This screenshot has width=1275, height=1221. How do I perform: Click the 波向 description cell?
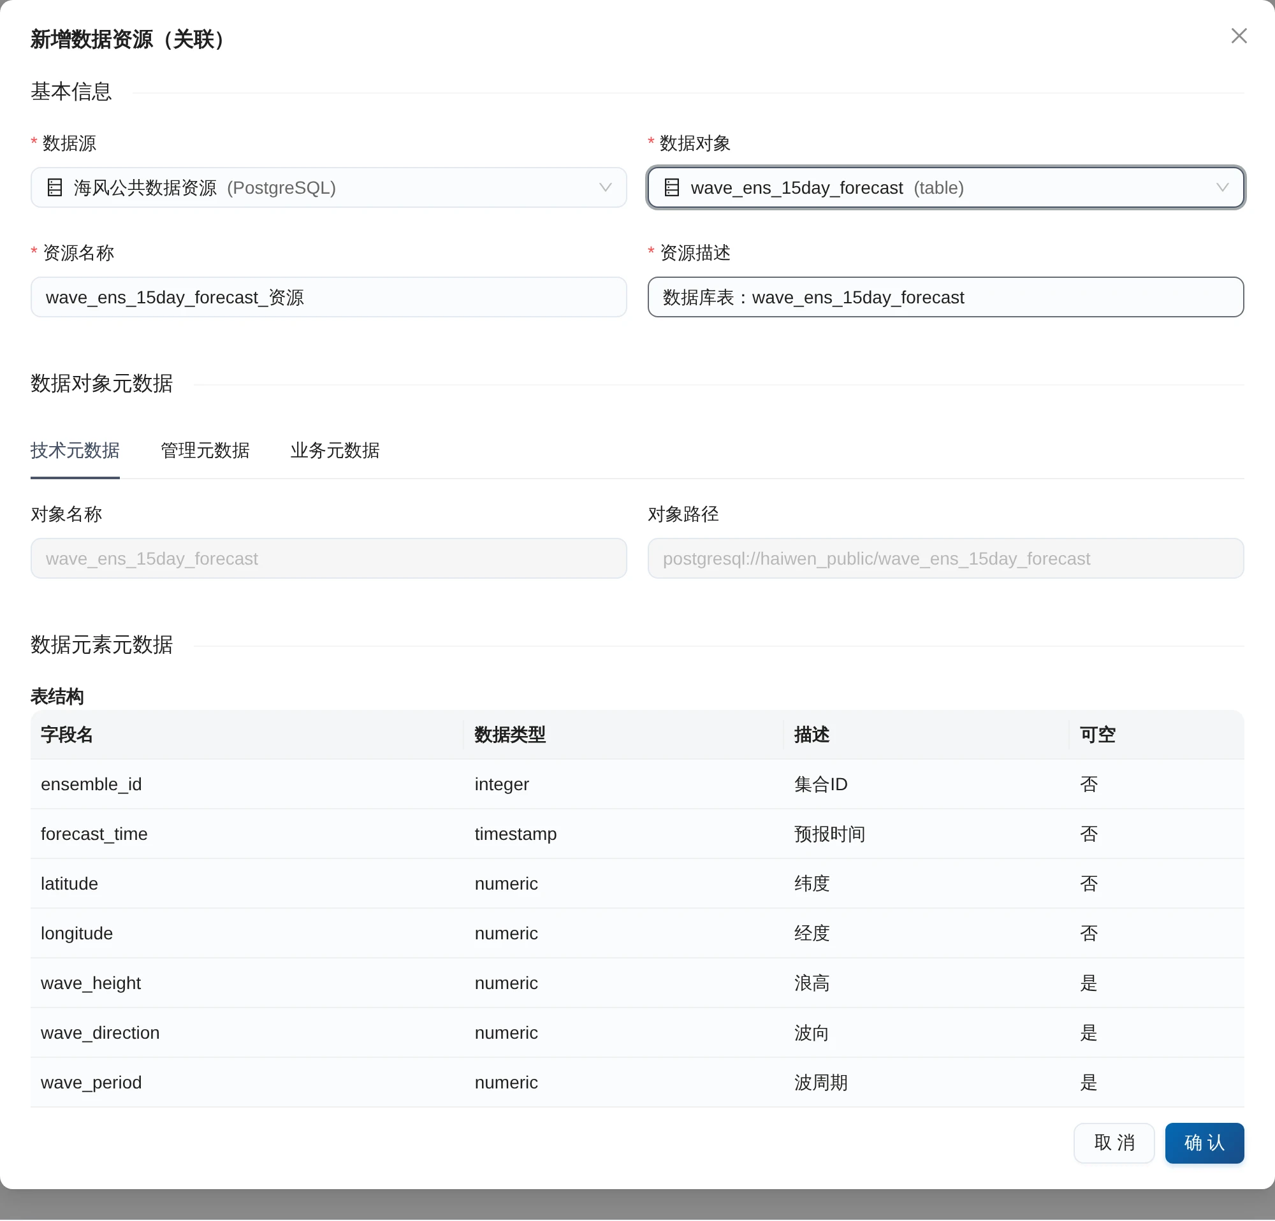(x=926, y=1033)
